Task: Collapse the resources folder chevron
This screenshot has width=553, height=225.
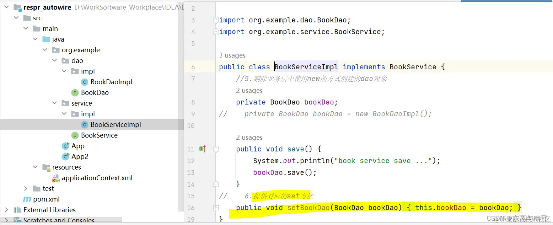Action: coord(36,167)
